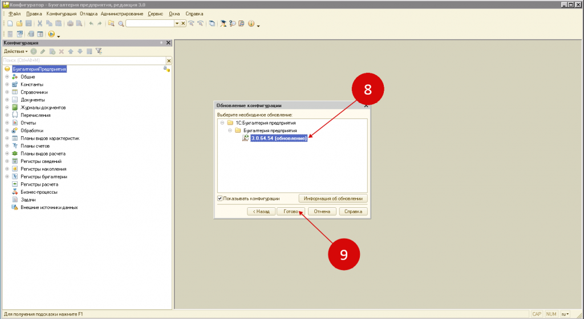Open global search in files icon
The height and width of the screenshot is (319, 584).
tap(111, 23)
